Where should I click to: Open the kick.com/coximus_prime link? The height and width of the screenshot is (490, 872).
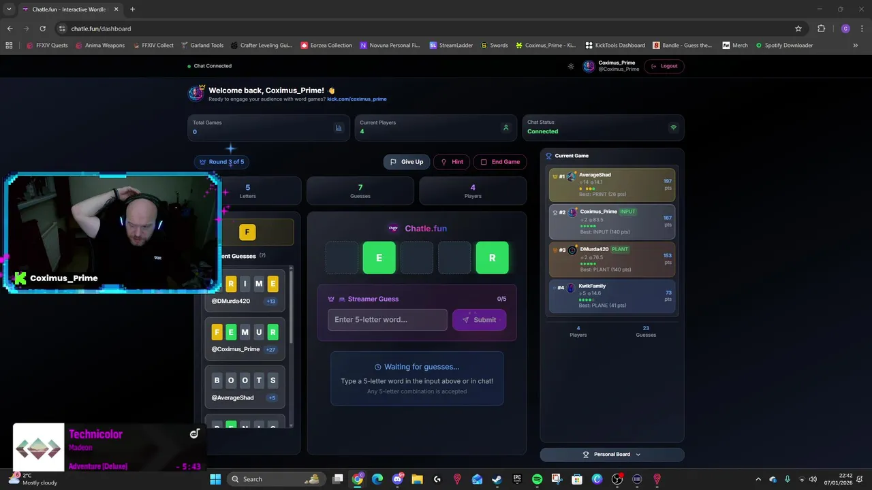tap(356, 99)
